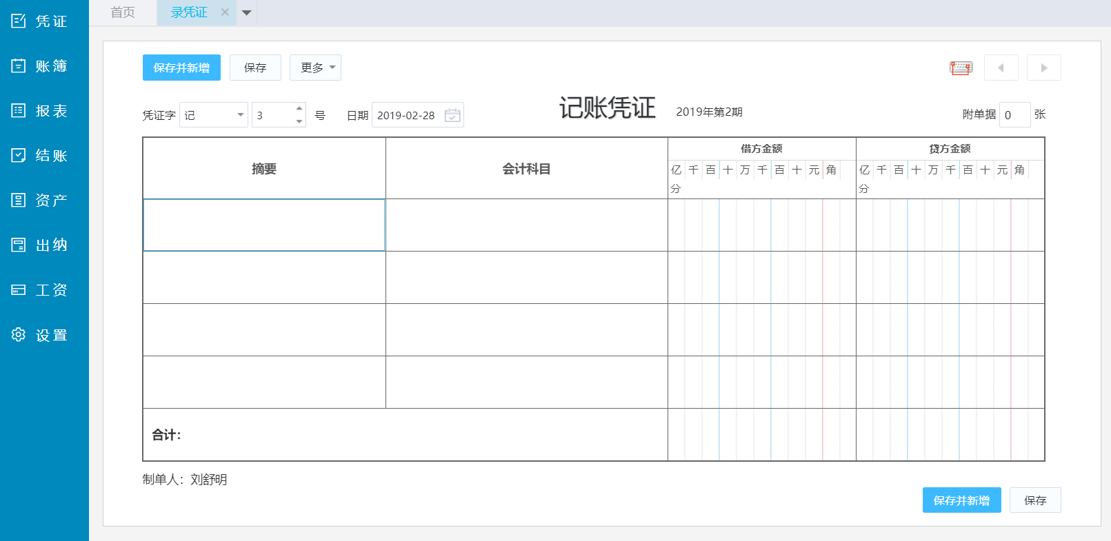The width and height of the screenshot is (1111, 541).
Task: Click the second row 摘要 cell
Action: coord(264,278)
